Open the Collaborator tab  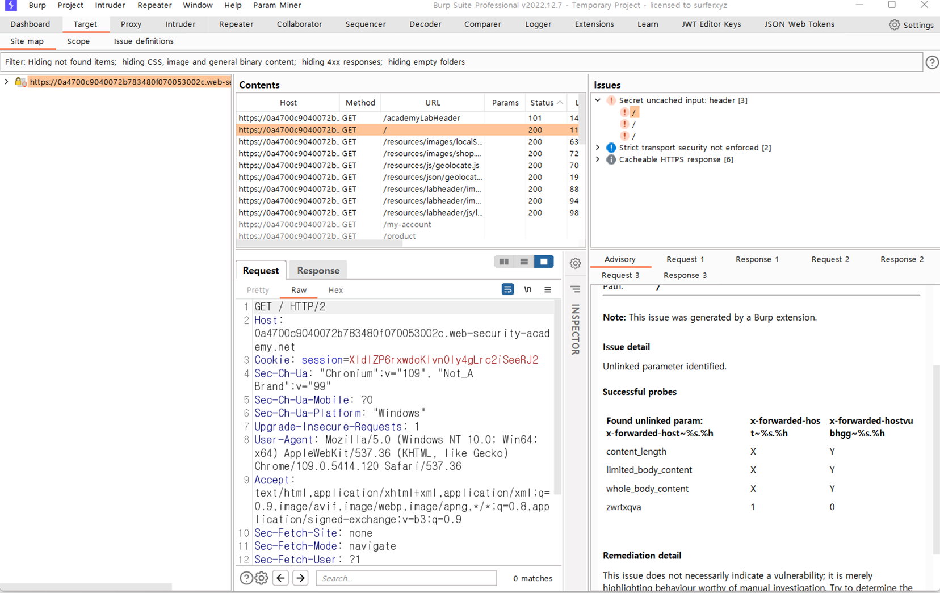(299, 24)
